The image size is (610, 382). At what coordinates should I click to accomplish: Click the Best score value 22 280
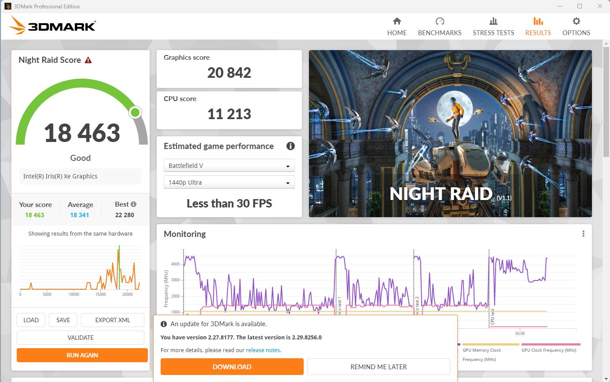point(125,215)
